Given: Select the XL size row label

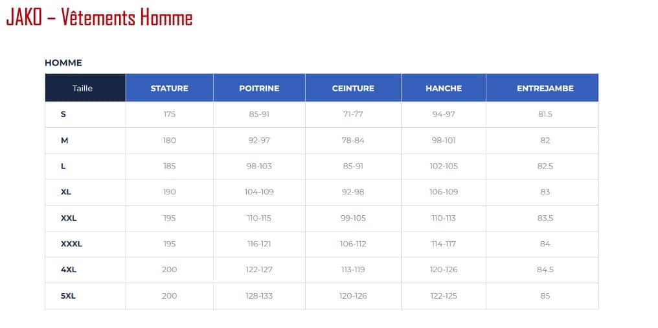Looking at the screenshot, I should [x=66, y=191].
